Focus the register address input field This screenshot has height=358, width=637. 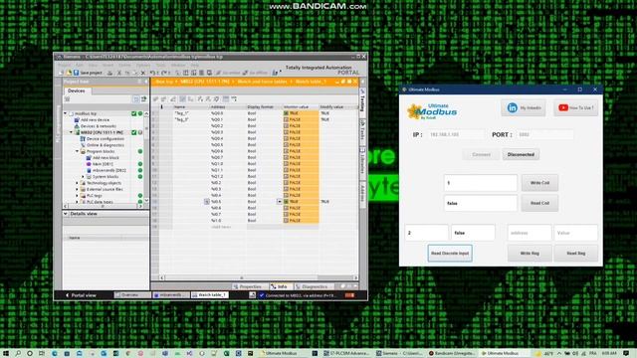[530, 233]
